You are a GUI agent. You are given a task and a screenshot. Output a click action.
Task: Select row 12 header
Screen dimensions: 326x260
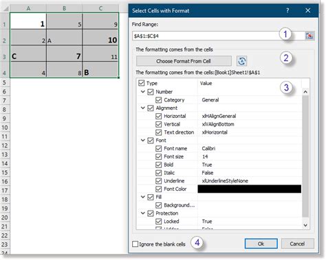click(x=5, y=145)
